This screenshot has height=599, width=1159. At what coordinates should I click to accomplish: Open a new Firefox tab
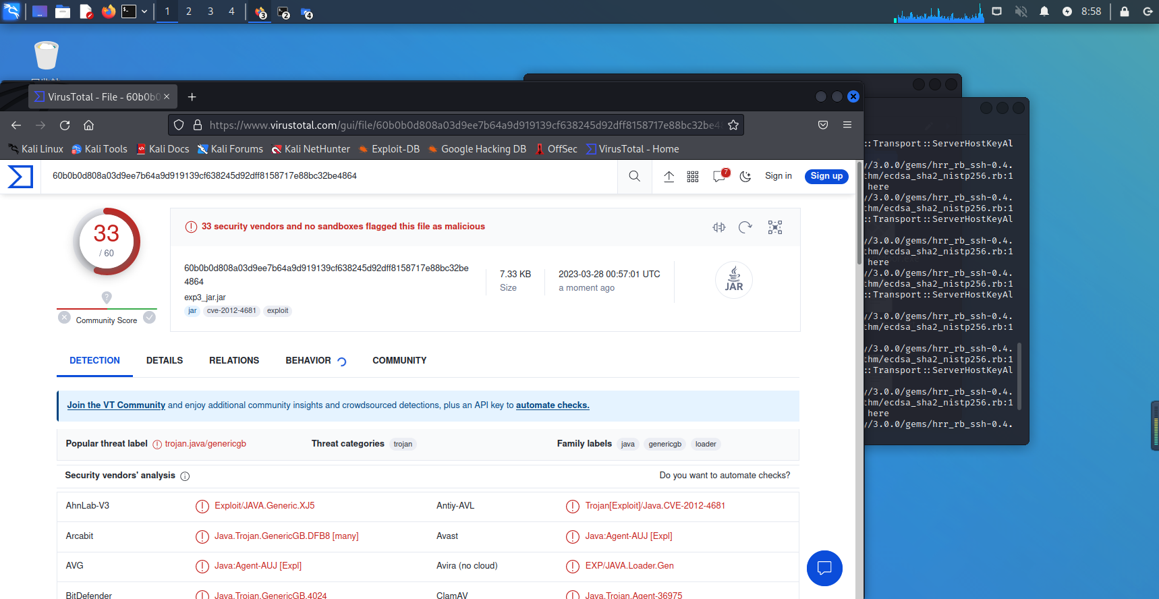[x=192, y=97]
